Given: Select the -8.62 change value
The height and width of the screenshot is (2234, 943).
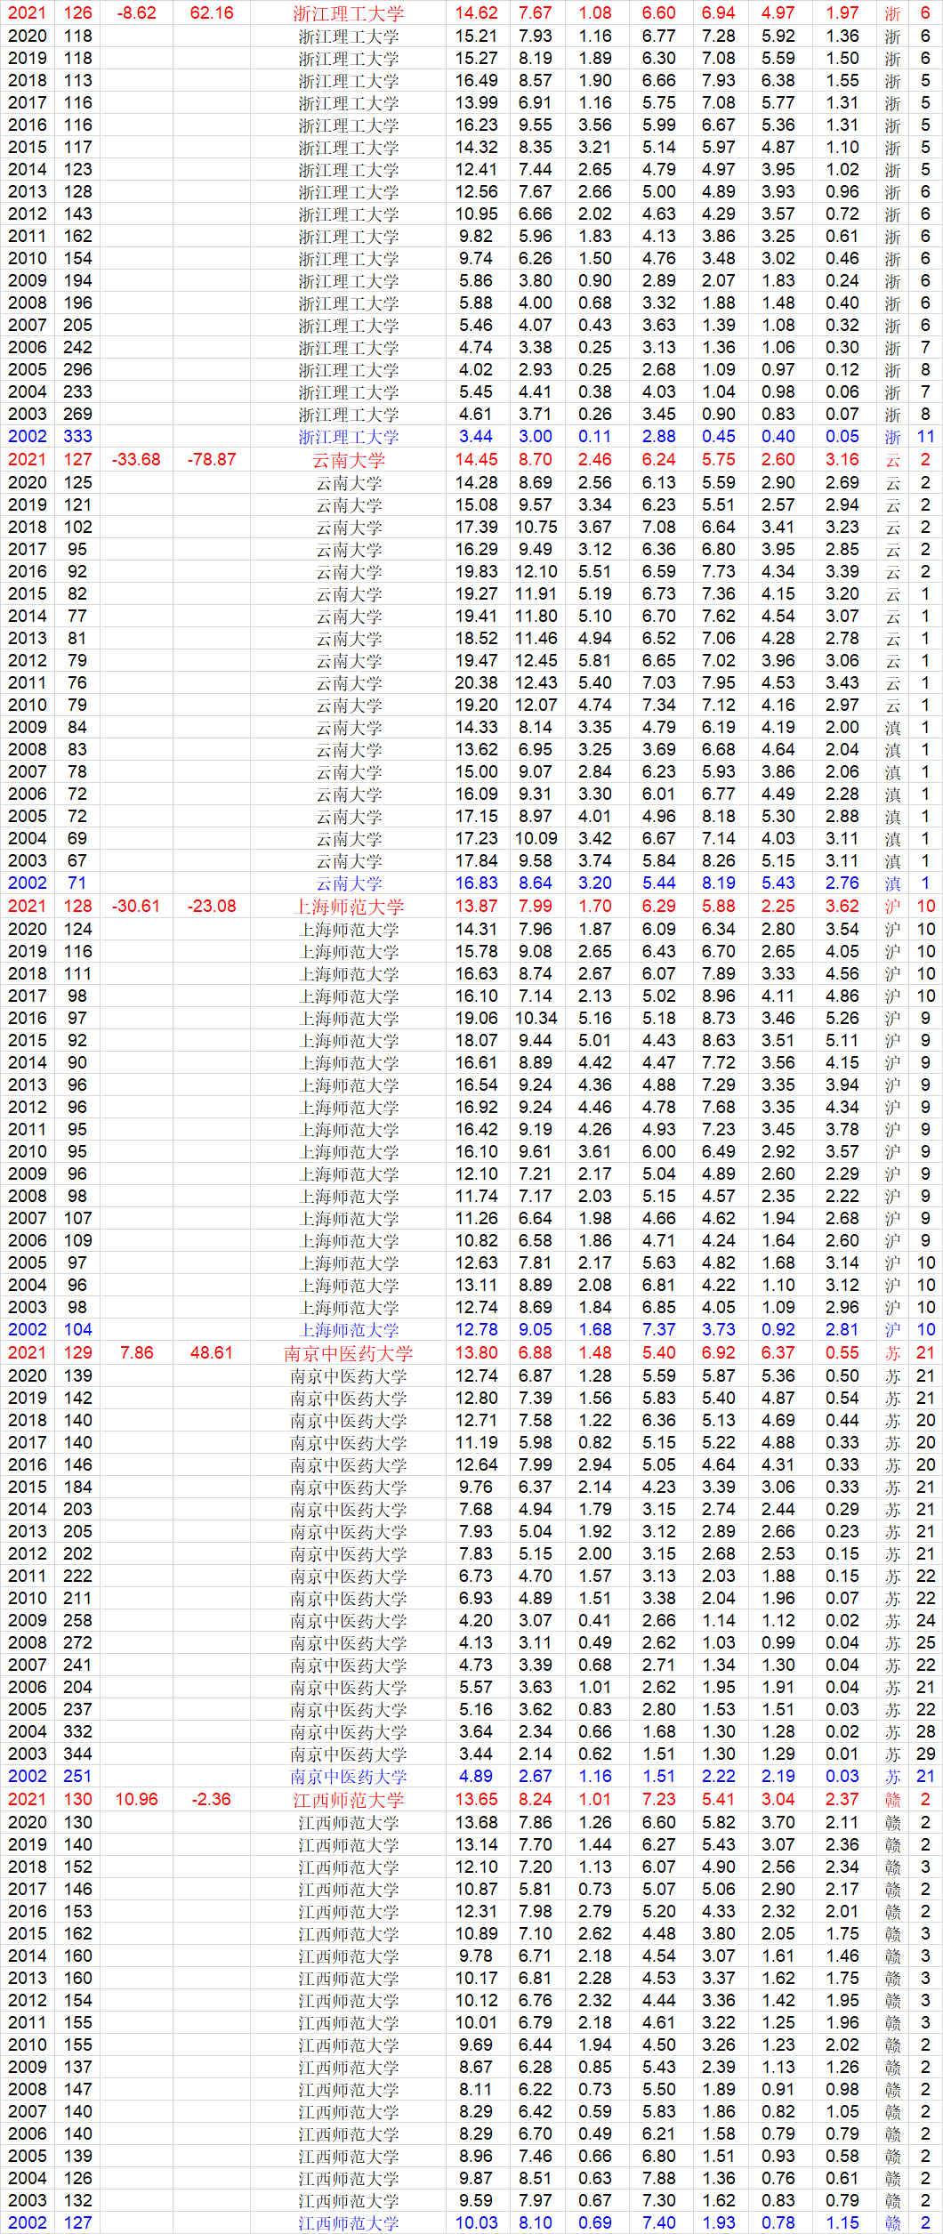Looking at the screenshot, I should [136, 13].
